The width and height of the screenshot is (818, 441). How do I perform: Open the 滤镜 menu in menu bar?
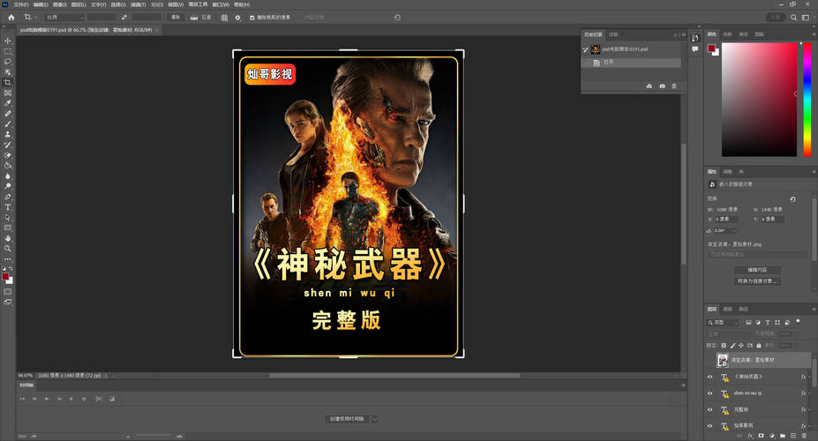tap(138, 4)
